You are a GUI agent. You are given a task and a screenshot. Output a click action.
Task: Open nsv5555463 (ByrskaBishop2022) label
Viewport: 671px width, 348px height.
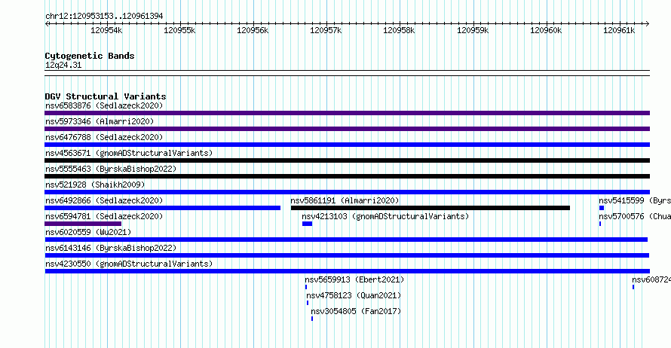coord(111,169)
